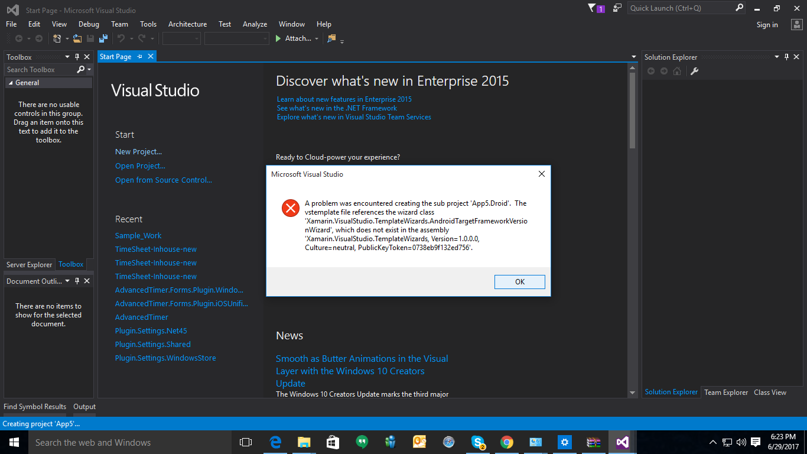807x454 pixels.
Task: Open the Architecture menu
Action: pyautogui.click(x=187, y=24)
